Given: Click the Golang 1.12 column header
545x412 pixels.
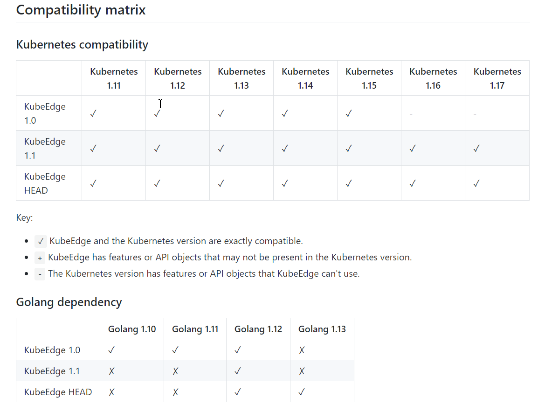Looking at the screenshot, I should point(258,329).
